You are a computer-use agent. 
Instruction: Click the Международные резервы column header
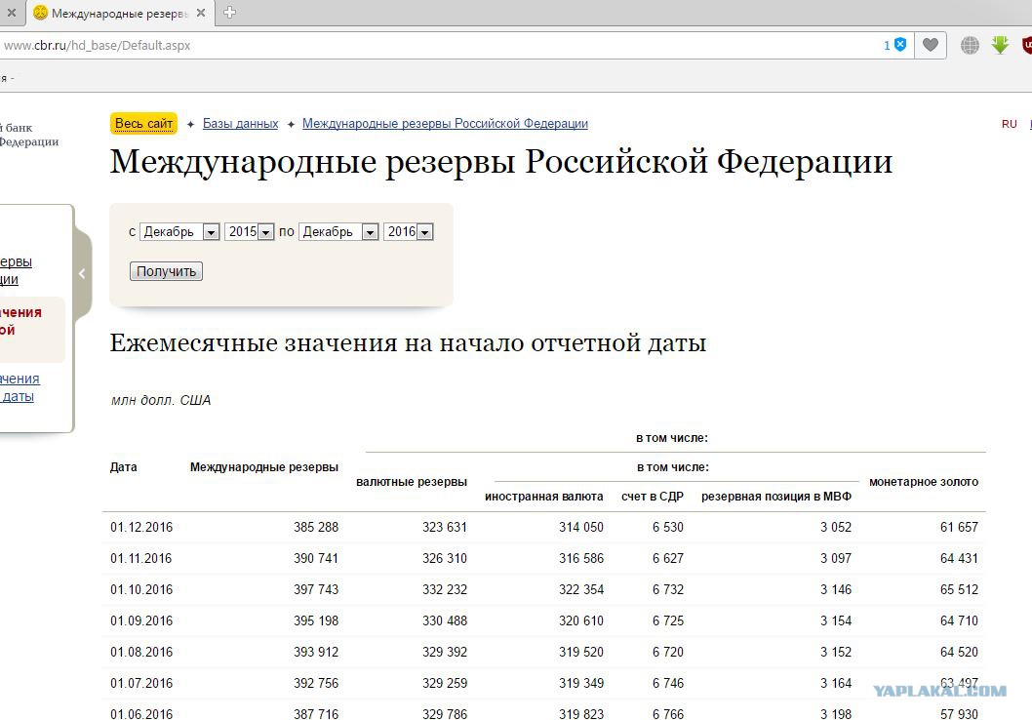264,467
